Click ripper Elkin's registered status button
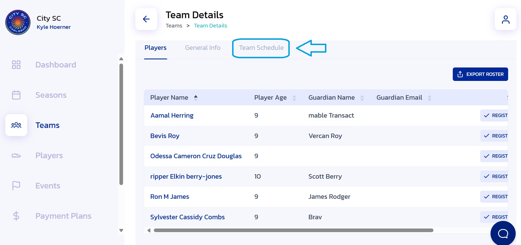Viewport: 521px width, 245px height. 494,176
